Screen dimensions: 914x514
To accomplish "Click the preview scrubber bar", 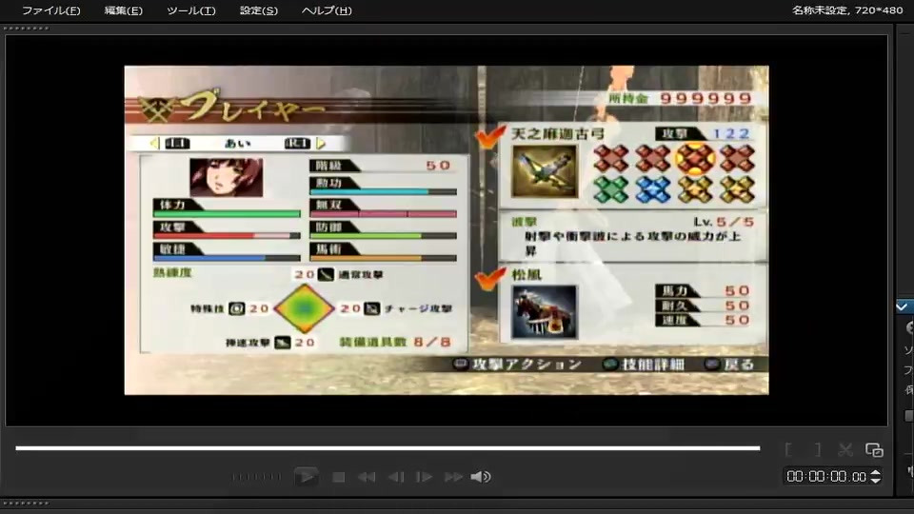I will (x=387, y=448).
